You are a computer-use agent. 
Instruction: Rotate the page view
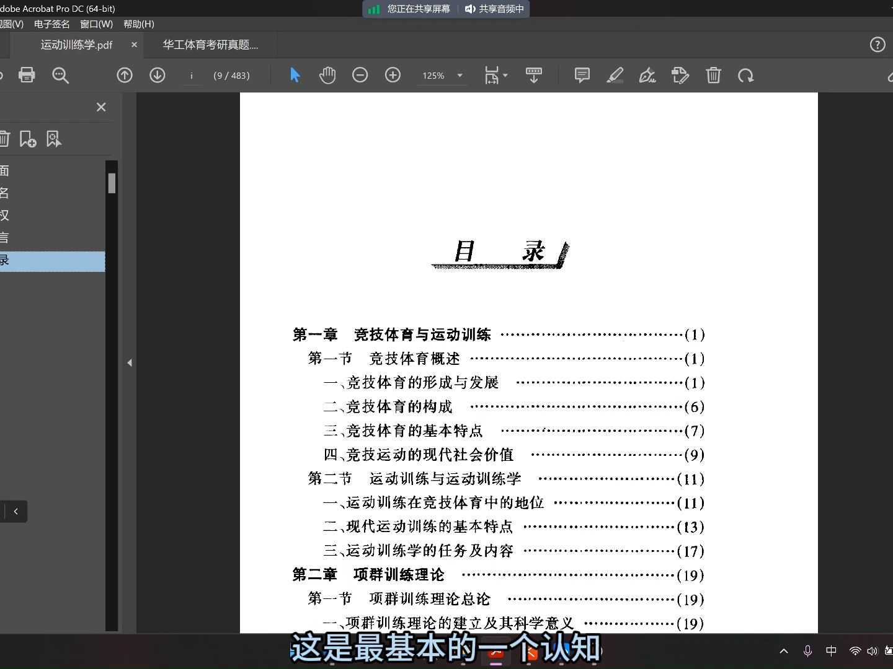[x=745, y=76]
